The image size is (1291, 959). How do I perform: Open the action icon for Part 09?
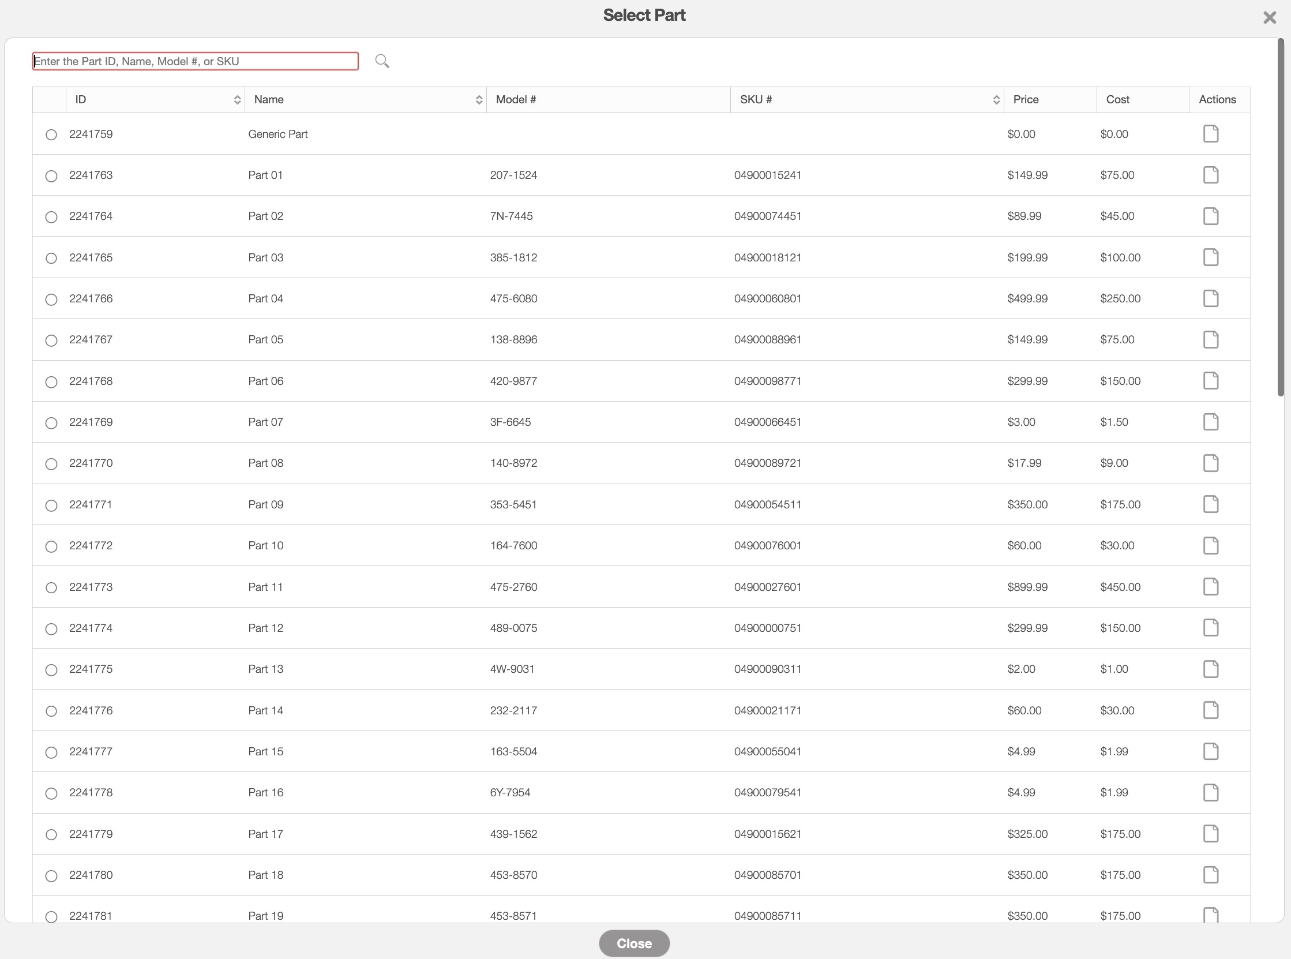coord(1210,504)
